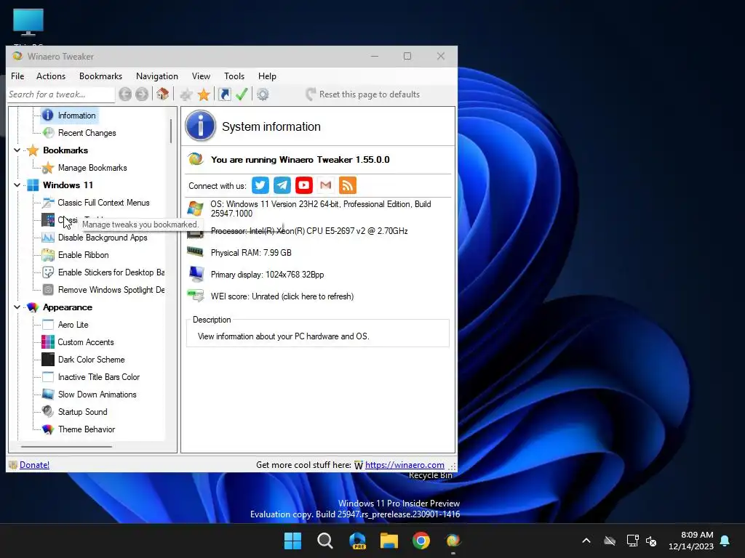Screen dimensions: 745x558
Task: Click the large System information icon
Action: coord(201,126)
